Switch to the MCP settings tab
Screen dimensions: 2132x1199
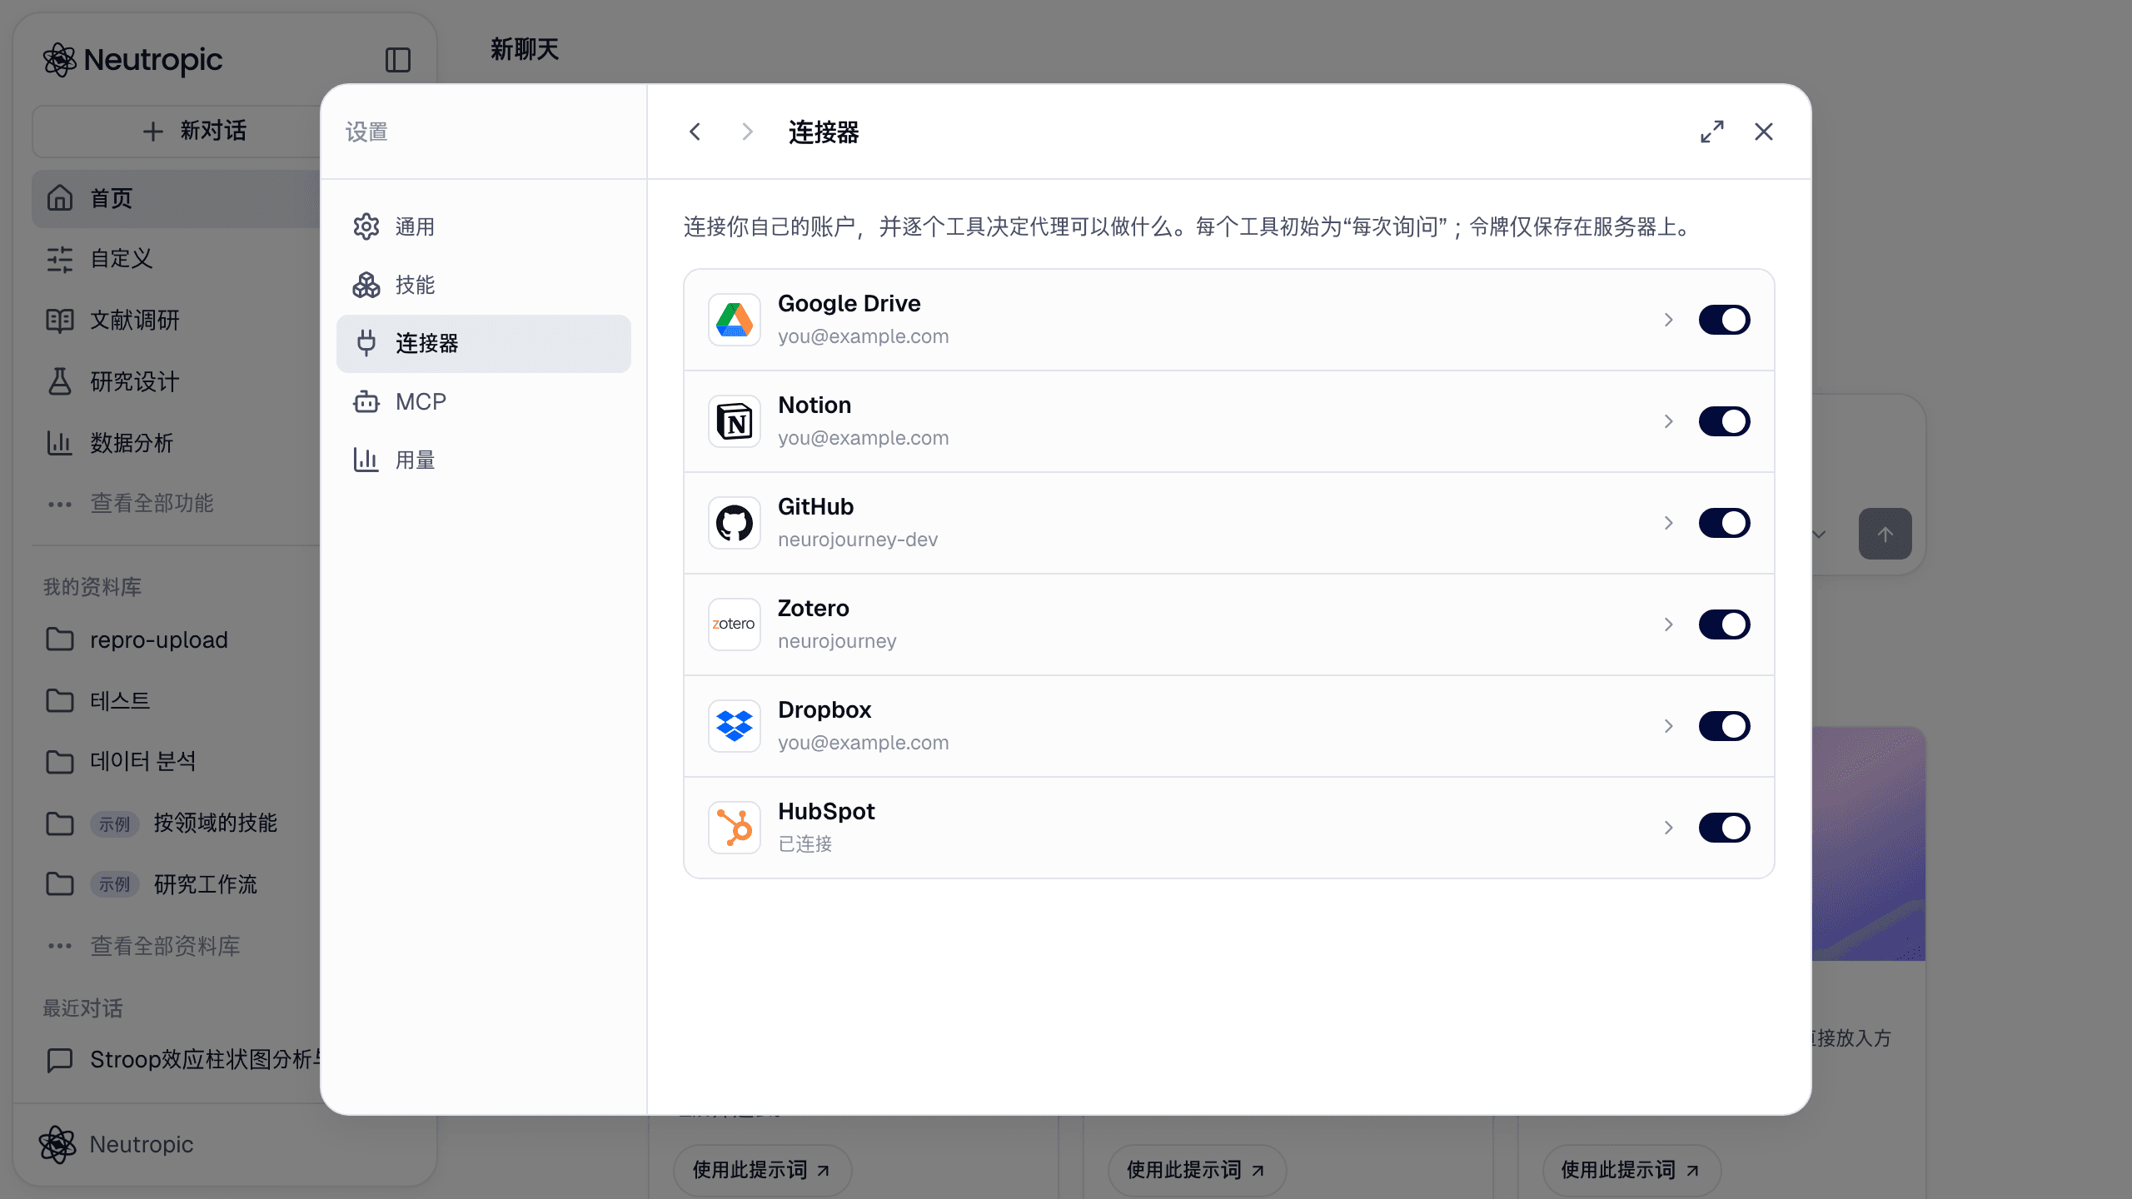click(x=483, y=401)
